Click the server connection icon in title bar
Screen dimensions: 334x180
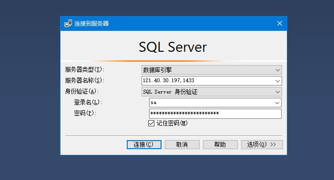(x=68, y=23)
